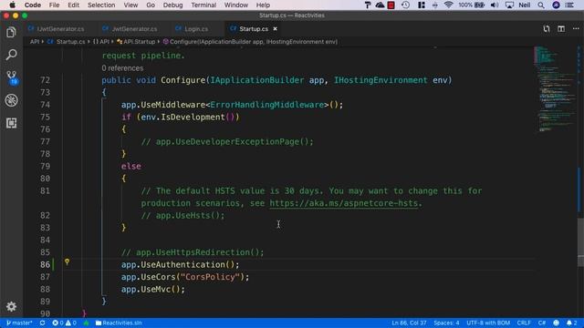Open notifications bell in status bar
This screenshot has width=584, height=328.
click(572, 323)
